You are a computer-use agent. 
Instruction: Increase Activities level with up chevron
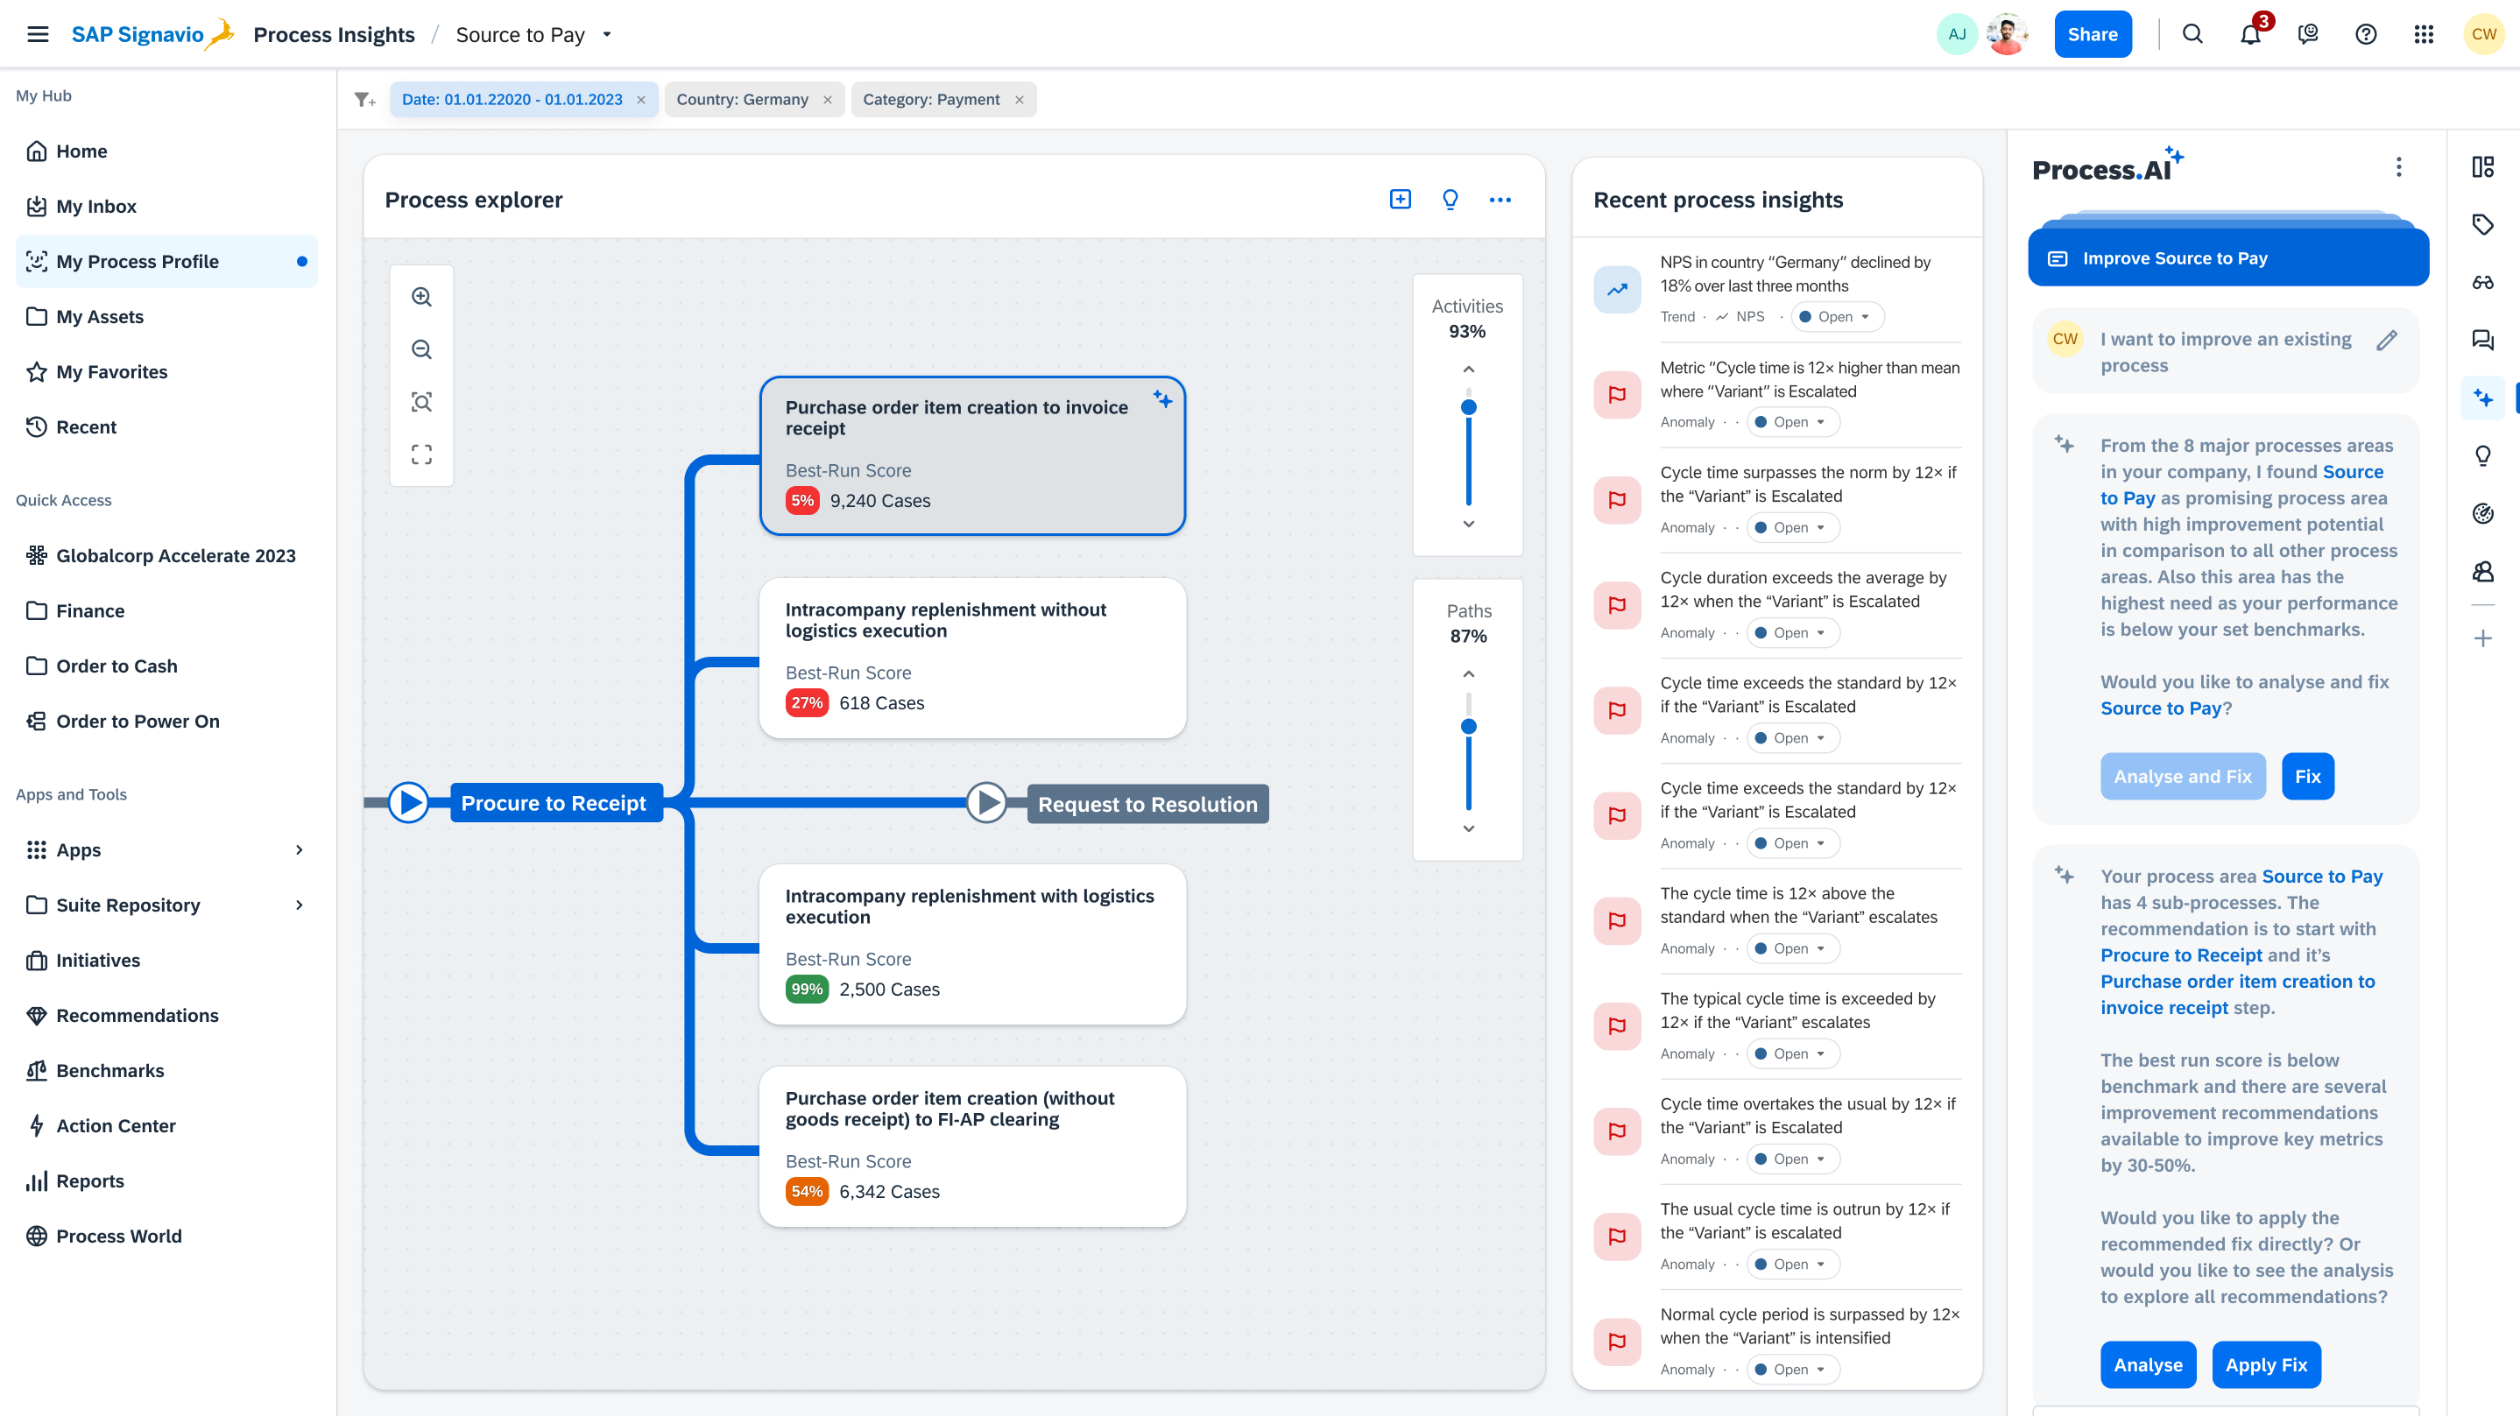point(1467,370)
